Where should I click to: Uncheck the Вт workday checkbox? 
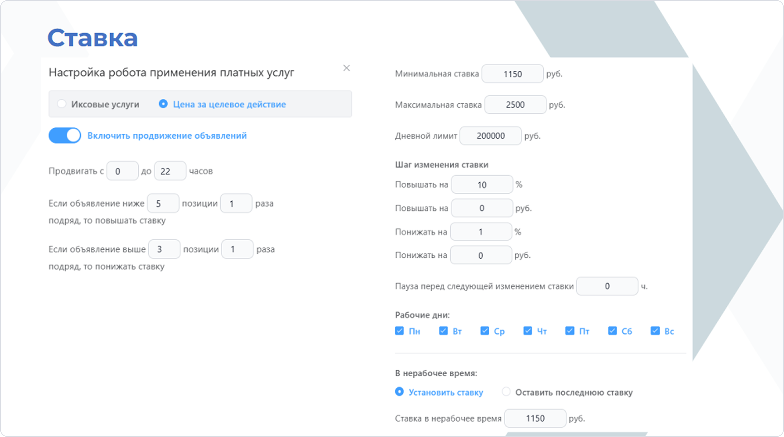443,331
